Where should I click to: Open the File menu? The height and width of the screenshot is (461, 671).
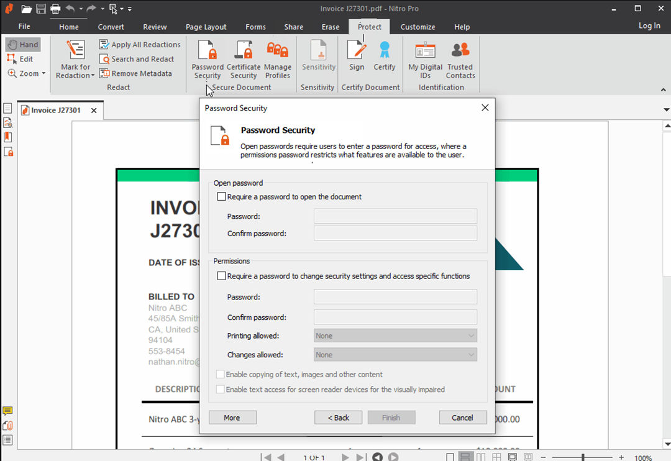click(24, 27)
